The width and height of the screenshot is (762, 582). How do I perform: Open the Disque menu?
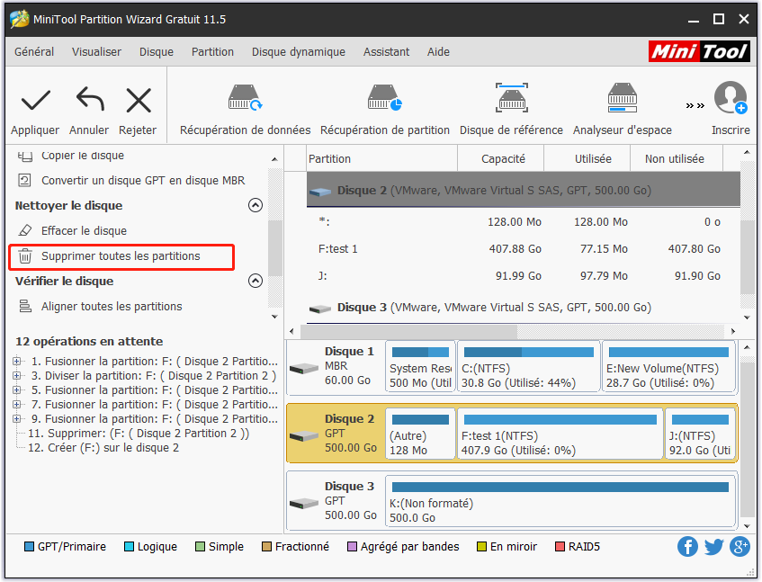[x=157, y=51]
